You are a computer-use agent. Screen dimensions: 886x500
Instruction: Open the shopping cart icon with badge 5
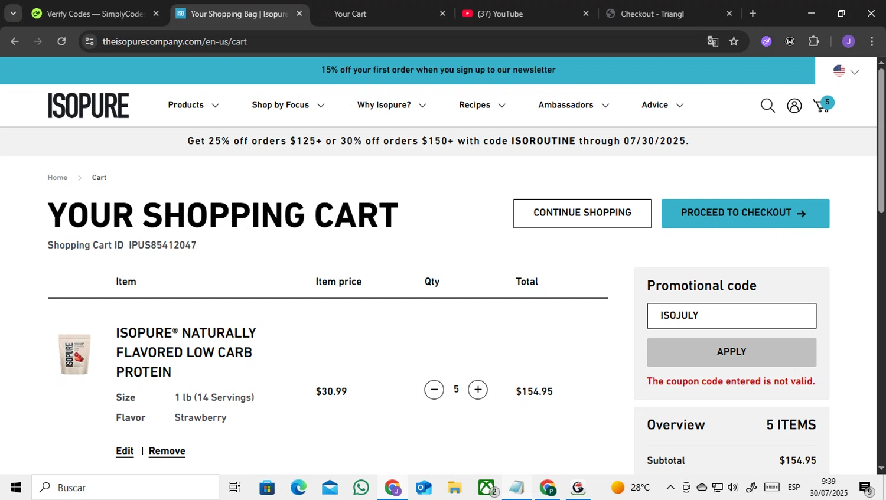pyautogui.click(x=823, y=105)
